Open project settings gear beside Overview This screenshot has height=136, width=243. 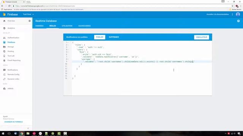[x=30, y=21]
